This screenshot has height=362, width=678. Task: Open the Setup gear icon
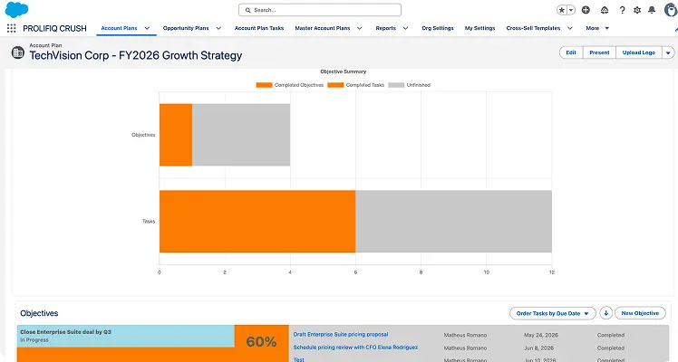637,10
